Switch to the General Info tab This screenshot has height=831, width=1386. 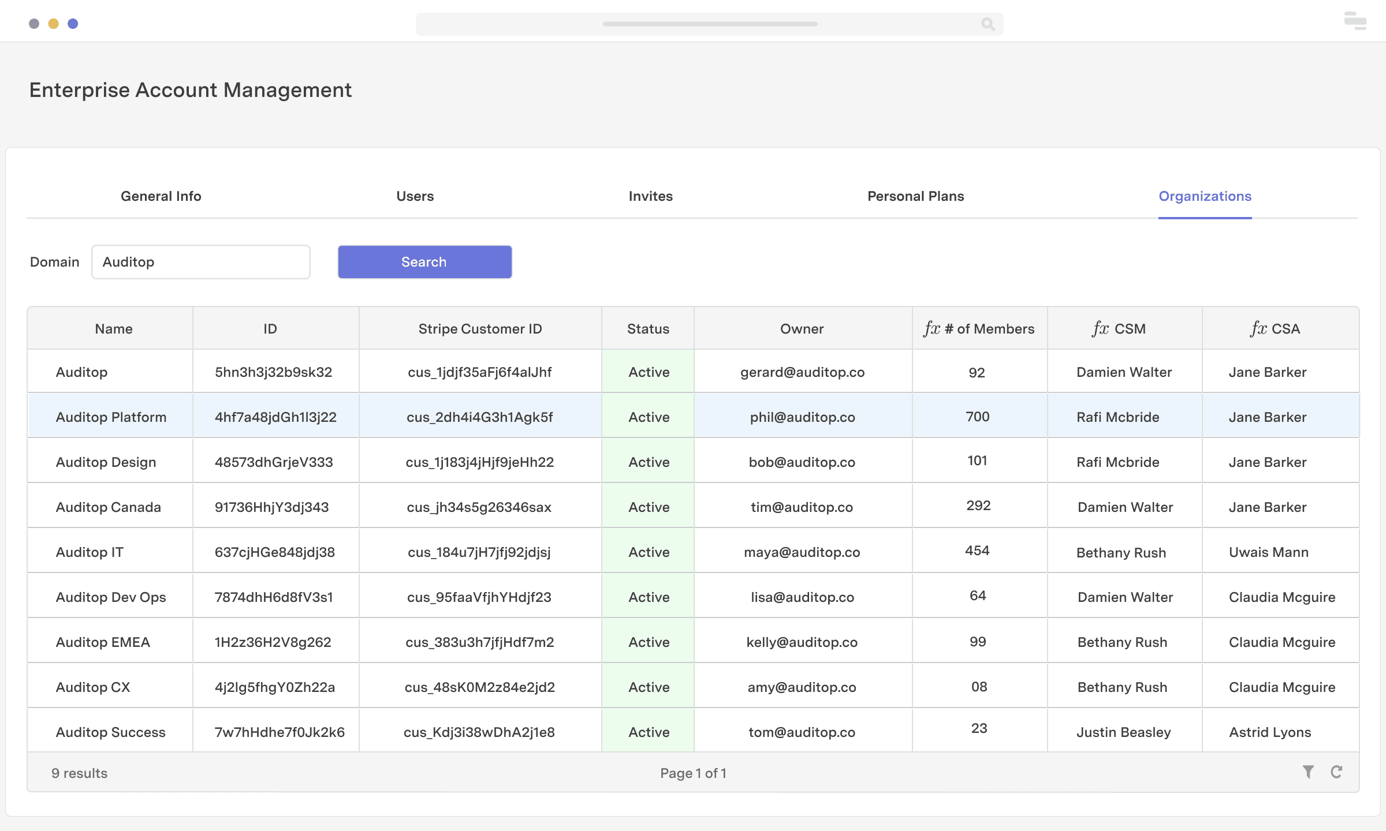tap(161, 196)
